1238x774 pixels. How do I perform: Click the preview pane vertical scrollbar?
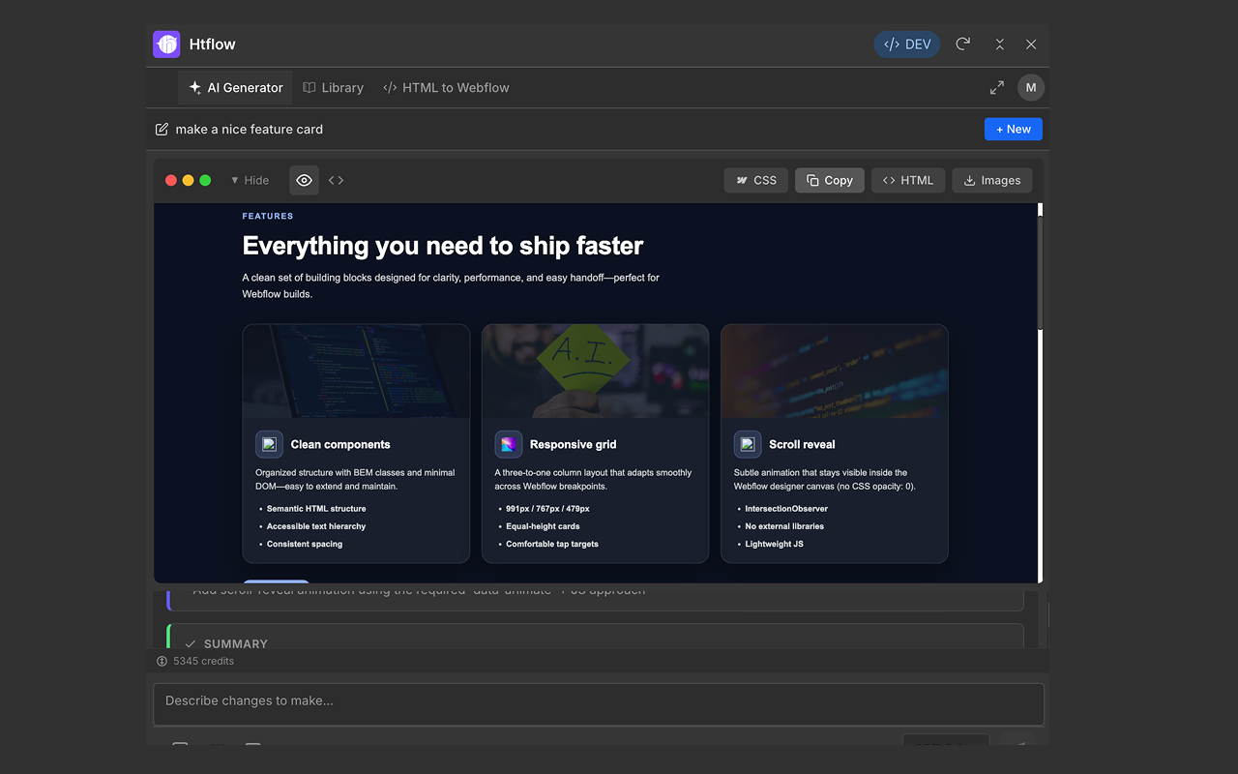tap(1041, 271)
